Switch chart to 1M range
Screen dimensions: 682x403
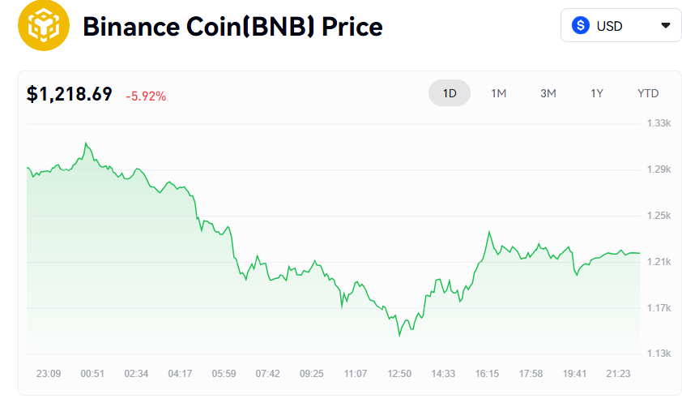click(499, 93)
